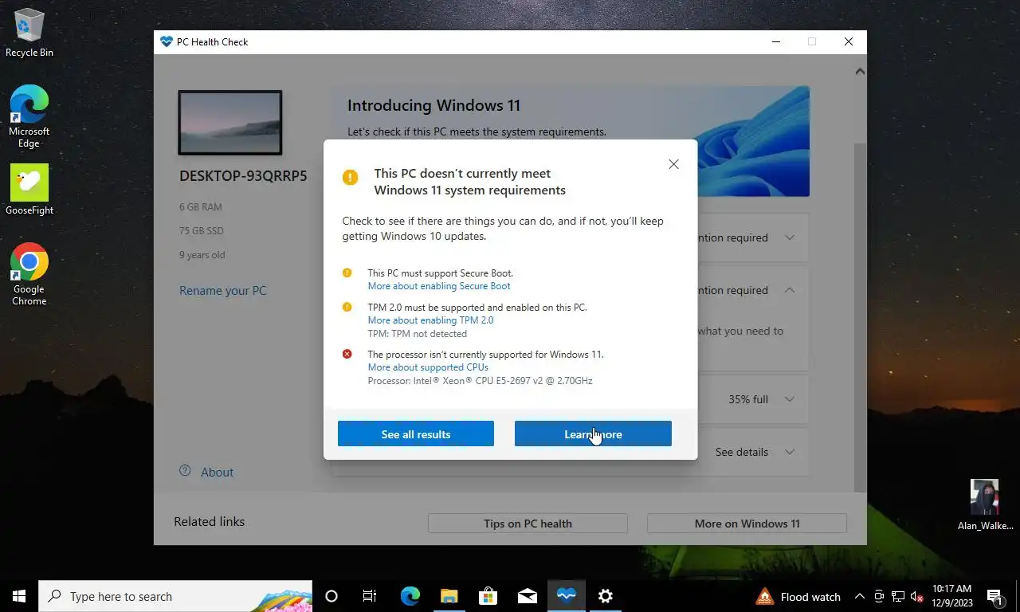Image resolution: width=1020 pixels, height=612 pixels.
Task: Open More about enabling Secure Boot link
Action: pyautogui.click(x=439, y=286)
